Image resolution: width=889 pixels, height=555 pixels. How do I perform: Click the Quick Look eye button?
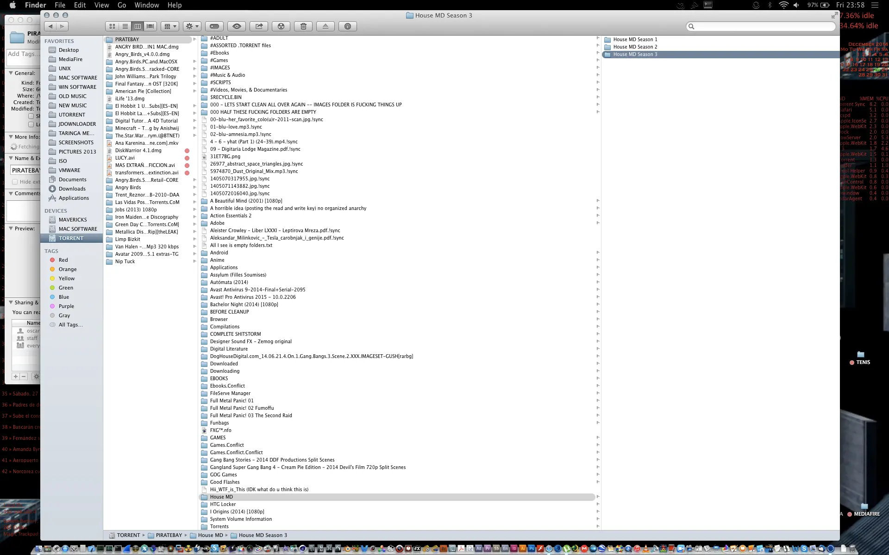click(x=237, y=26)
